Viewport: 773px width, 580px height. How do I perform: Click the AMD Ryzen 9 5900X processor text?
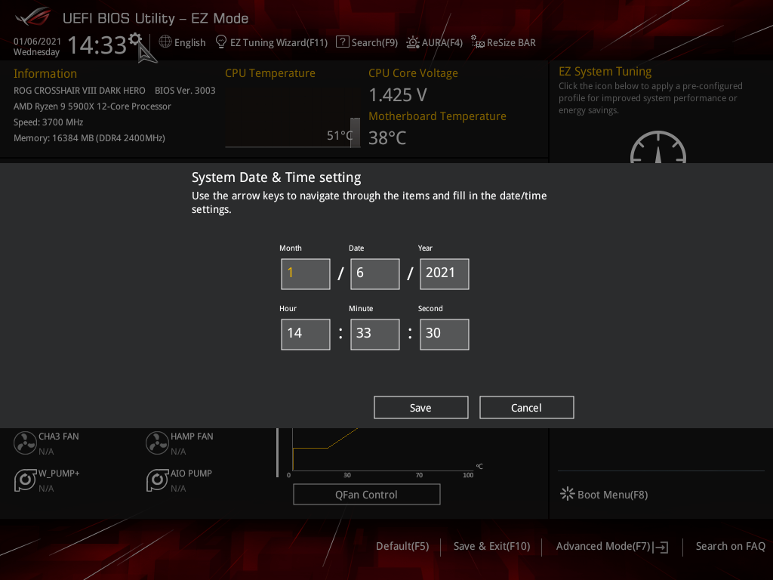(92, 106)
